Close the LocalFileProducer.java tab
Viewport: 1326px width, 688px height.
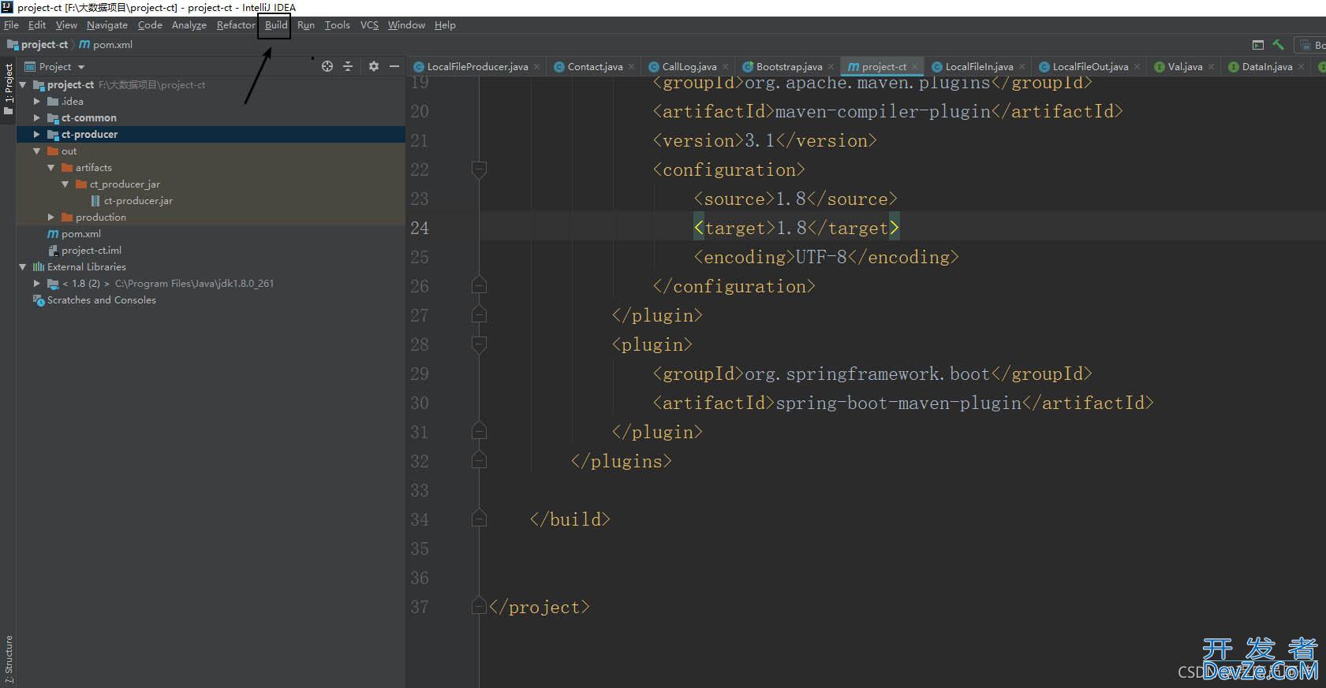pyautogui.click(x=536, y=67)
